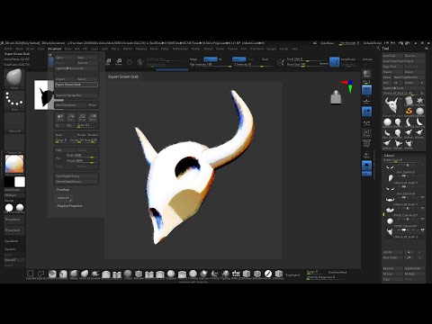Toggle the Zadd mode button
Viewport: 432px width, 324px height.
239,59
